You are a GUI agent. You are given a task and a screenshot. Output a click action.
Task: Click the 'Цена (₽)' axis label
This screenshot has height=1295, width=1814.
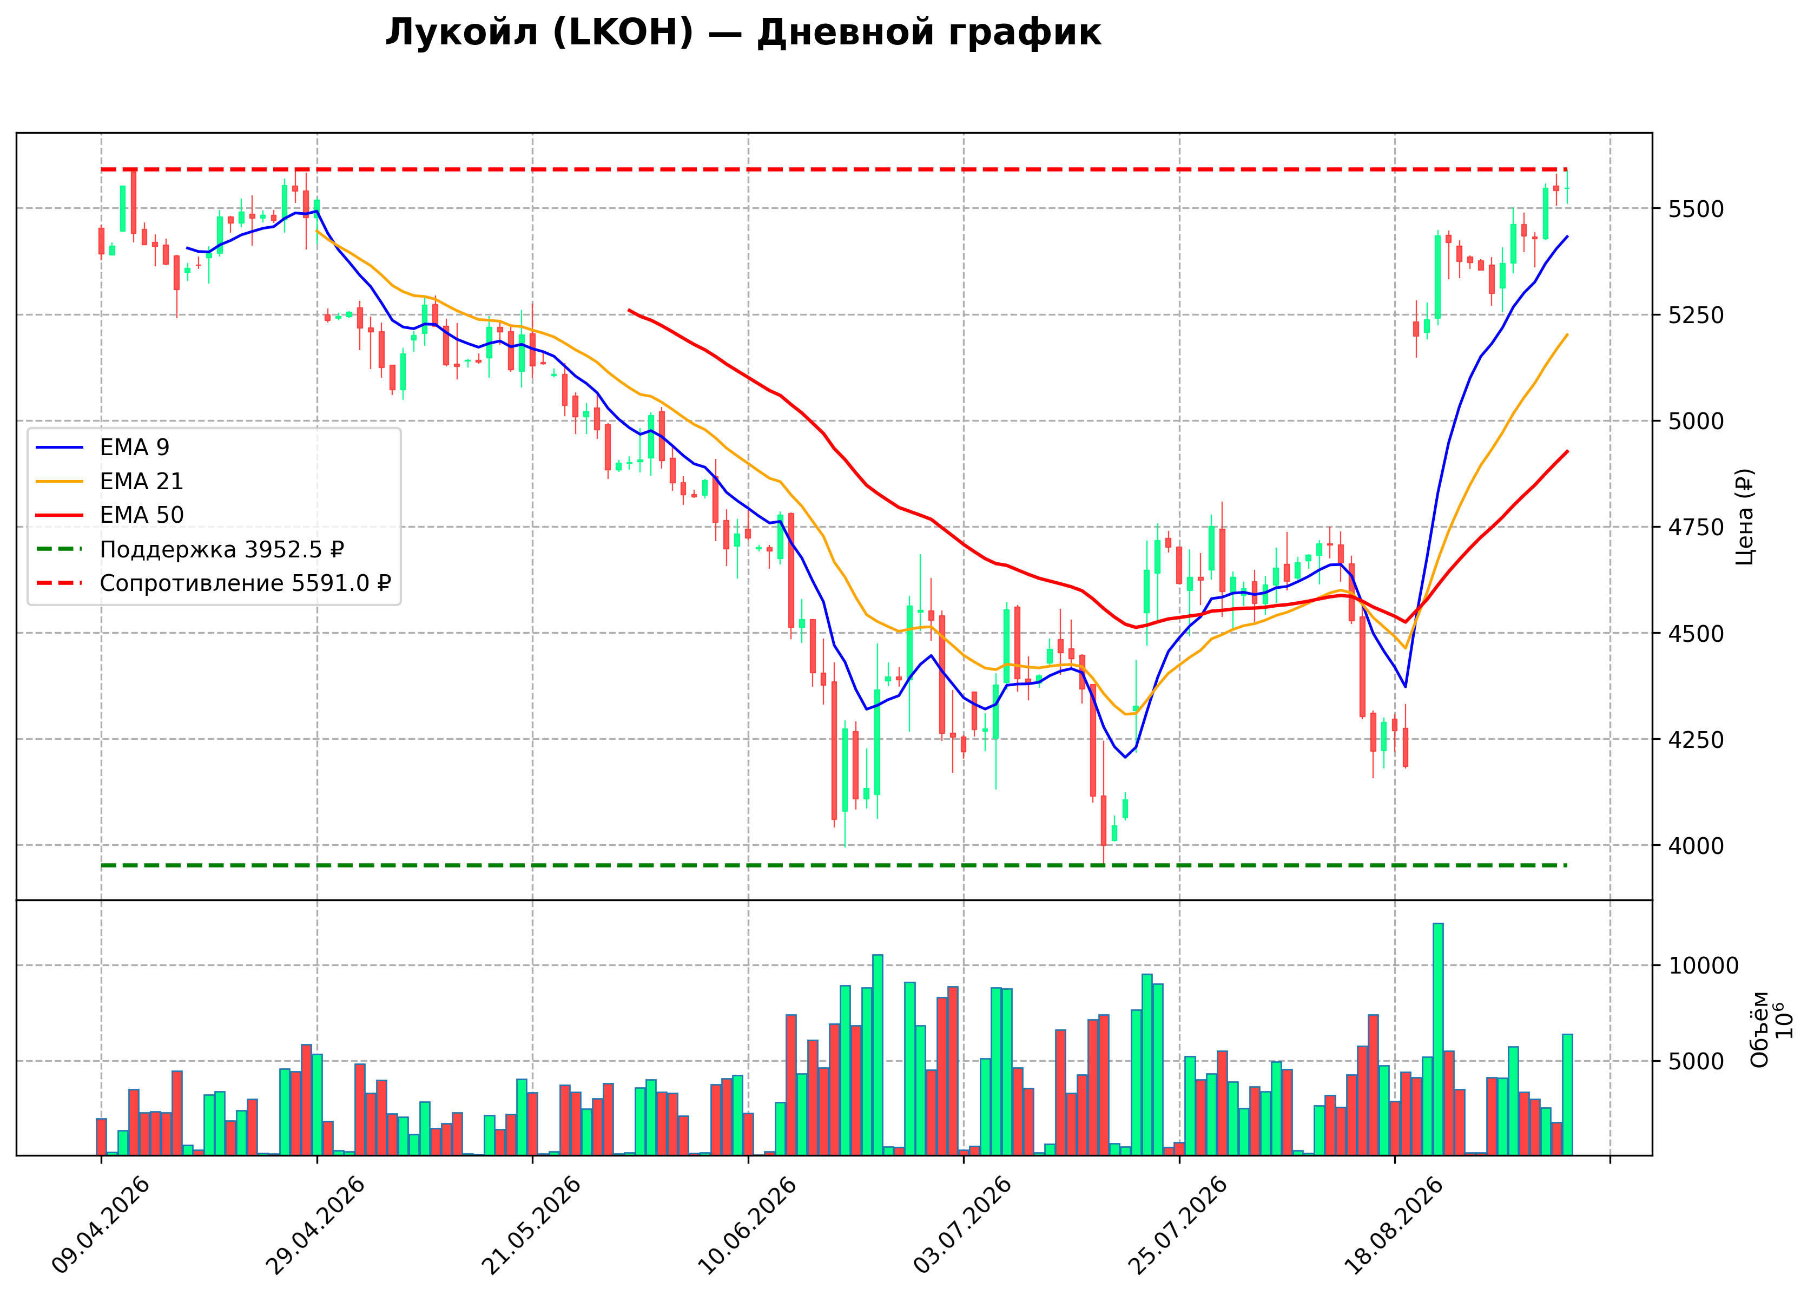(1744, 517)
